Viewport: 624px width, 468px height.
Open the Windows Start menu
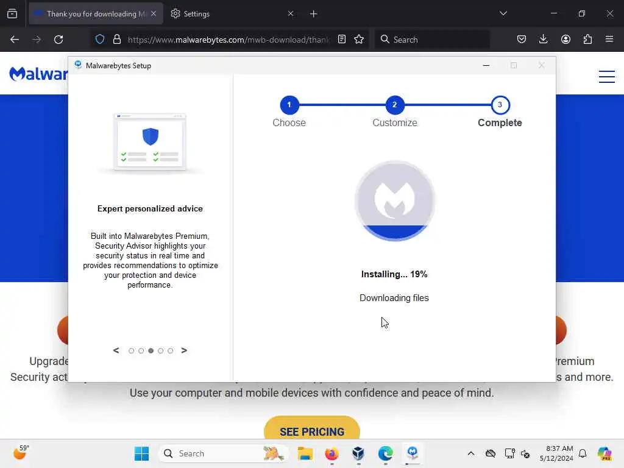click(x=141, y=453)
